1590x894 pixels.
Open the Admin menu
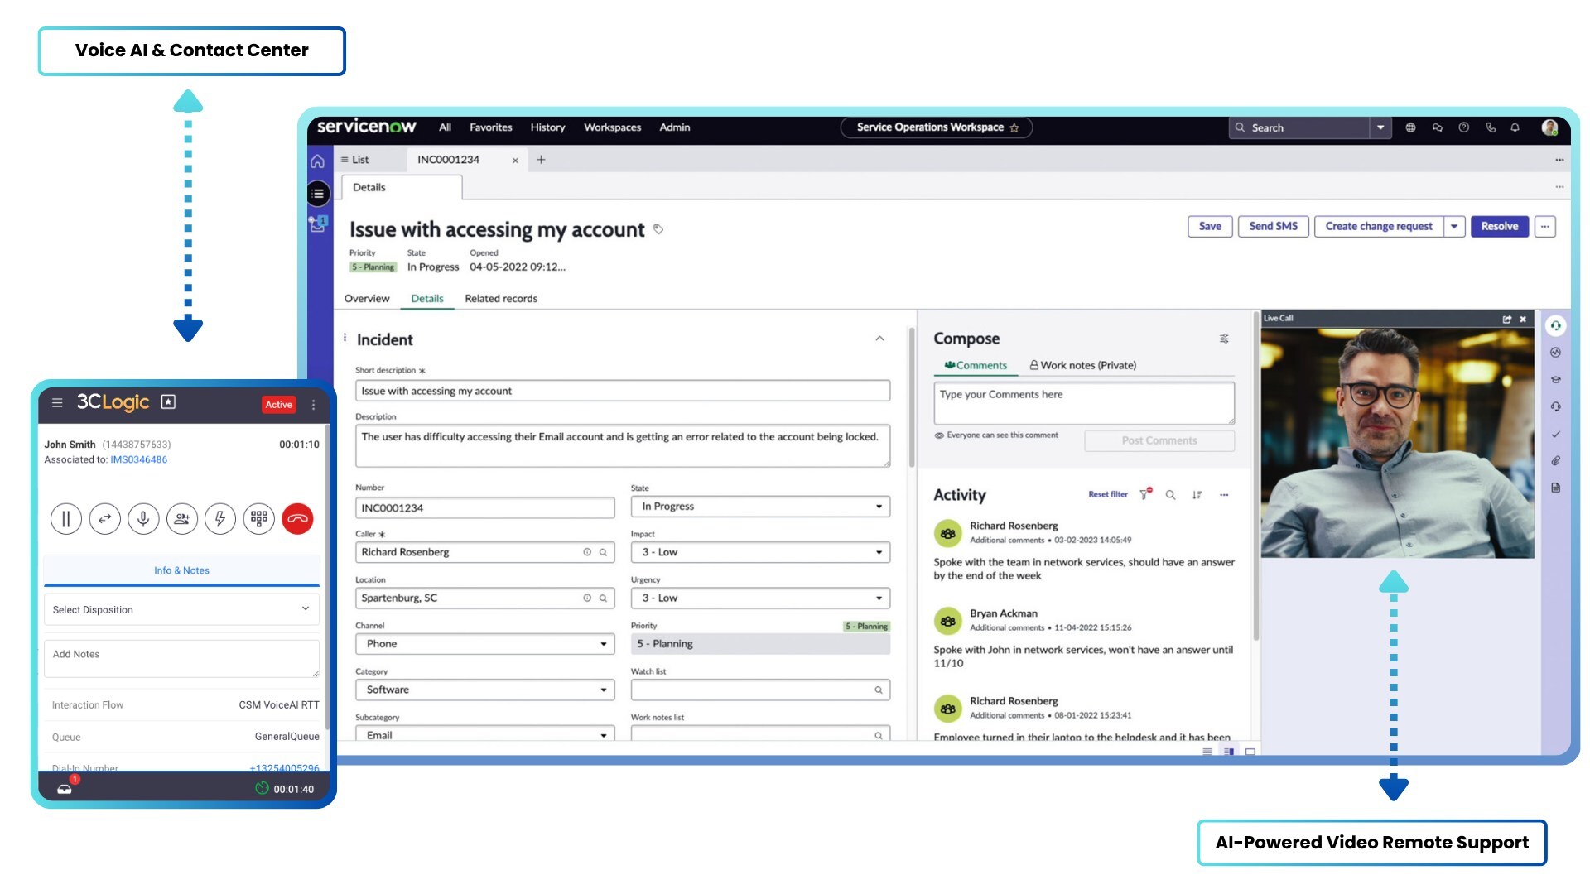[x=674, y=127]
